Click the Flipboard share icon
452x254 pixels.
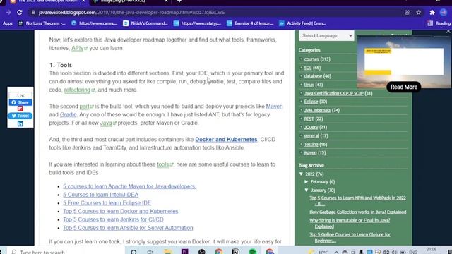20,109
